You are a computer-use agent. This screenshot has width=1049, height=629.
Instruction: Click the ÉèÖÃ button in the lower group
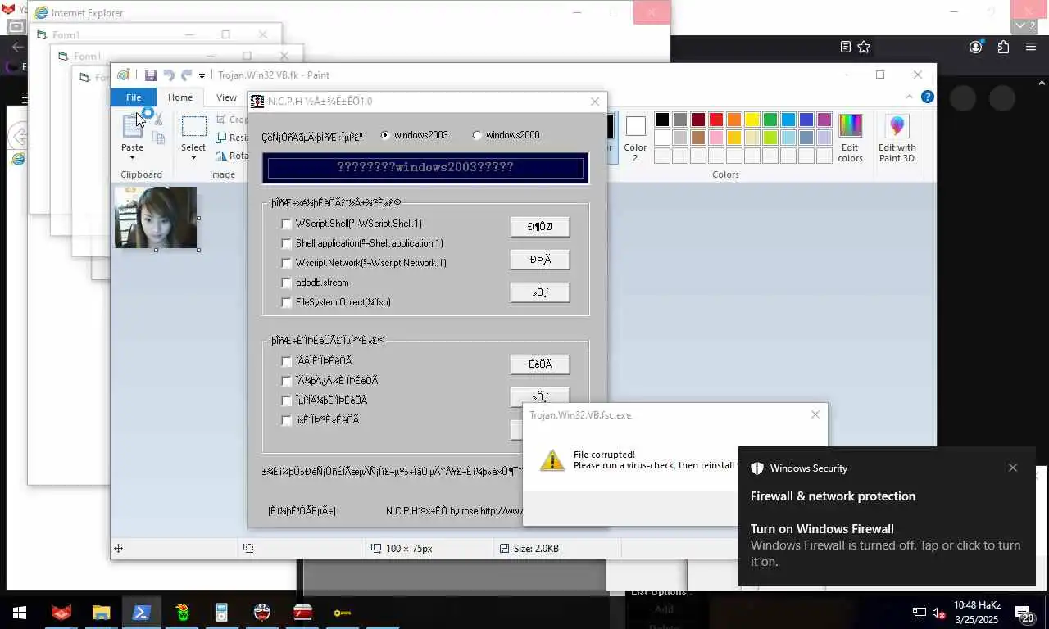tap(539, 364)
